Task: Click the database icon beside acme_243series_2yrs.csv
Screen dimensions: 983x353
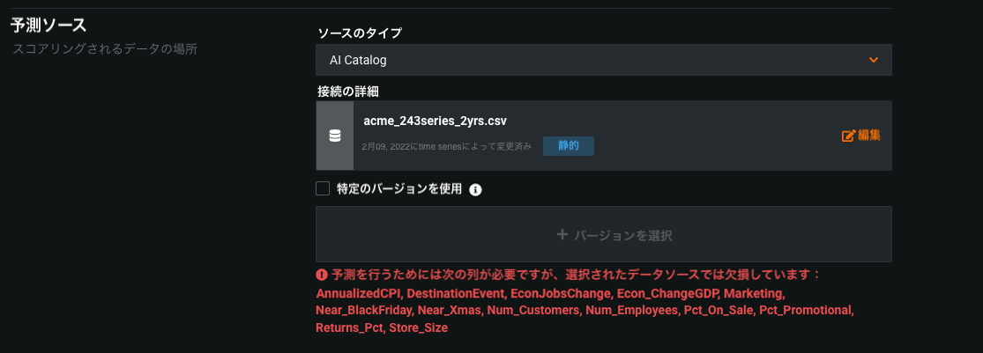Action: coord(335,136)
